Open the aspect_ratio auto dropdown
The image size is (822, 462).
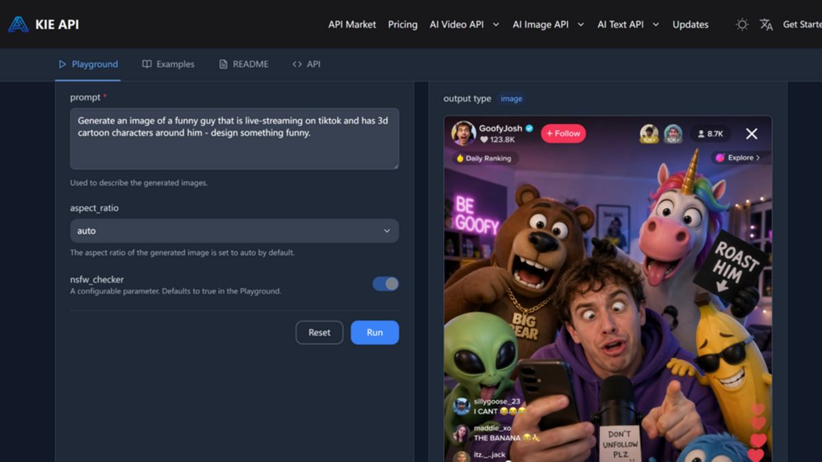coord(234,231)
